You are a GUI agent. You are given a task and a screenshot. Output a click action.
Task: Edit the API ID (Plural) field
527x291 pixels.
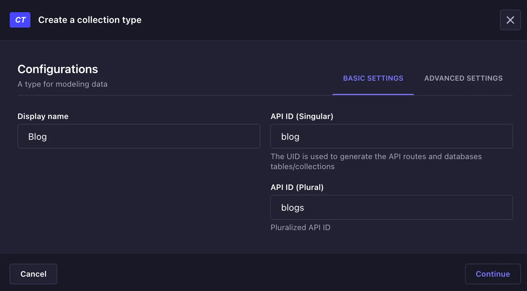tap(391, 207)
